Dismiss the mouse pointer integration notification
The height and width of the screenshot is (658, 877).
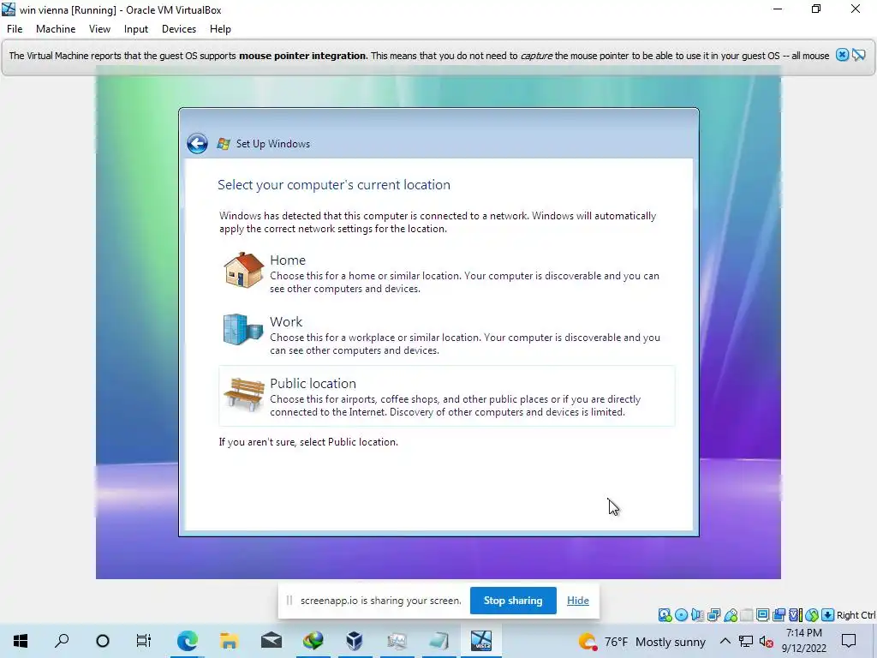click(x=843, y=55)
